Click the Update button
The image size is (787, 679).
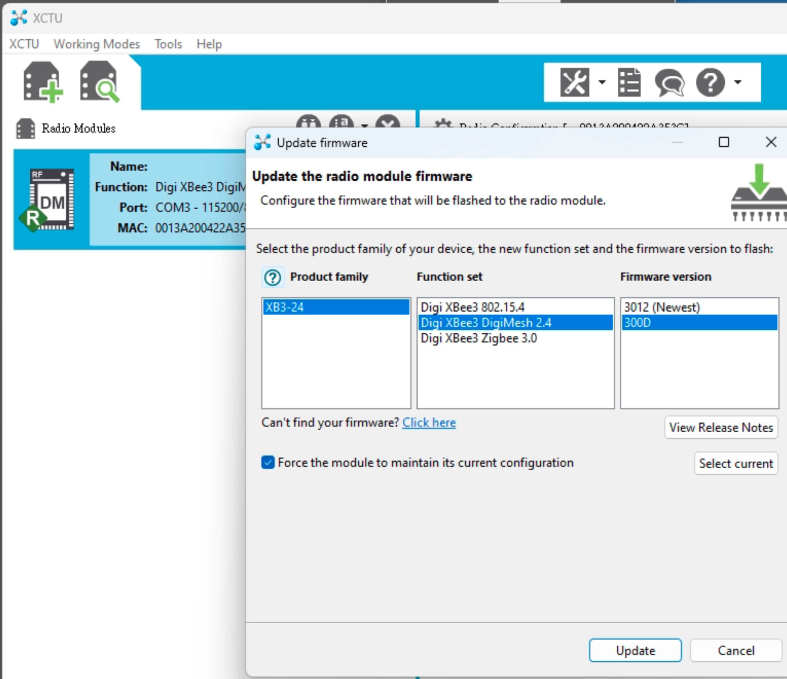[x=635, y=650]
